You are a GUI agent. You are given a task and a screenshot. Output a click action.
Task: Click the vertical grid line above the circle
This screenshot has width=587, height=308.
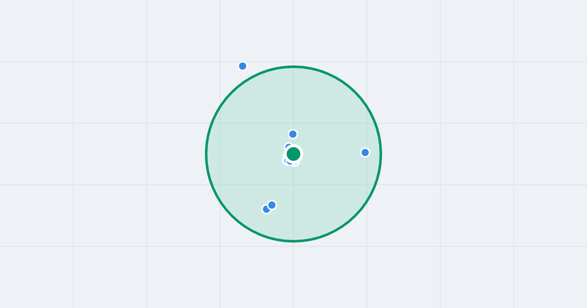[x=293, y=32]
